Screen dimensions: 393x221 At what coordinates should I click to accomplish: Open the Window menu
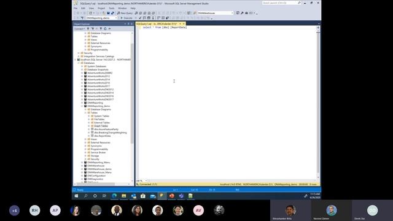point(122,8)
